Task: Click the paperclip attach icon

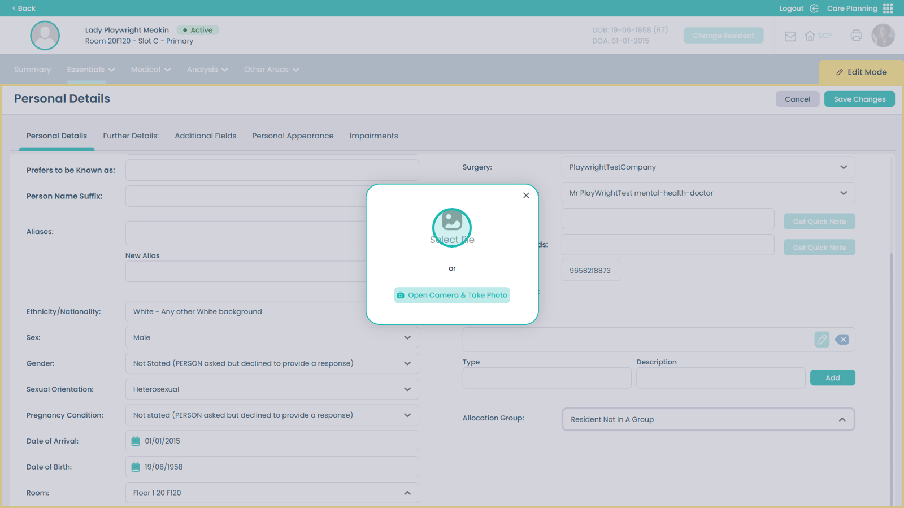Action: click(822, 340)
